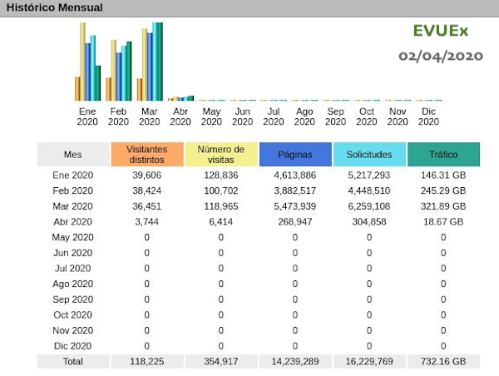Select the Sep 2020 chart label
Screen dimensions: 499x376
(x=335, y=116)
